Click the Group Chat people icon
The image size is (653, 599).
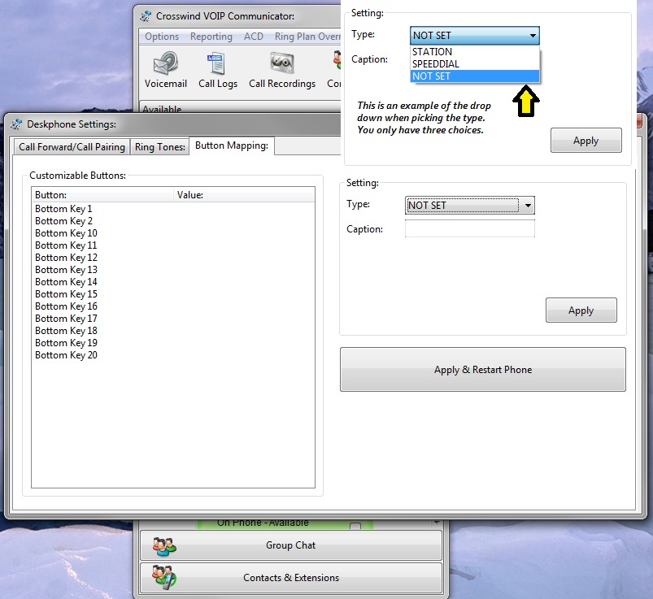tap(165, 545)
